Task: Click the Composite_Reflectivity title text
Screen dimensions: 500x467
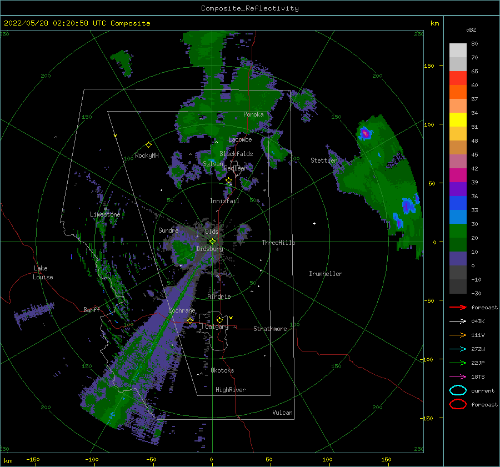Action: pyautogui.click(x=250, y=8)
